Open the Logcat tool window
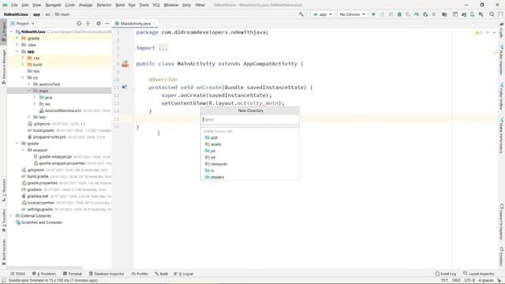 pos(184,274)
